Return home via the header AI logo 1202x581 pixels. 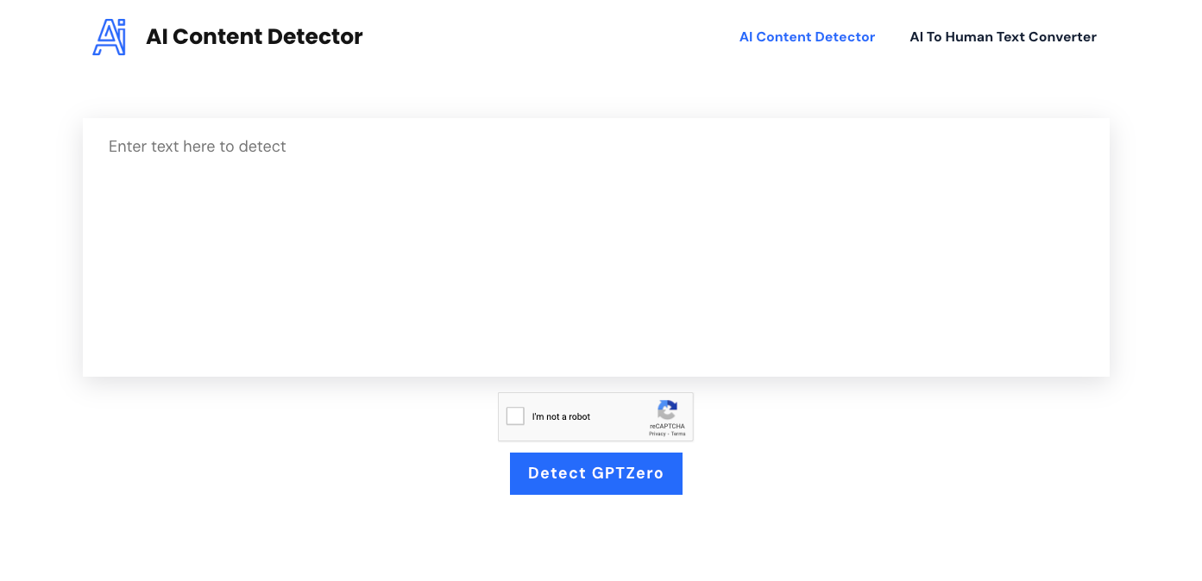click(110, 37)
